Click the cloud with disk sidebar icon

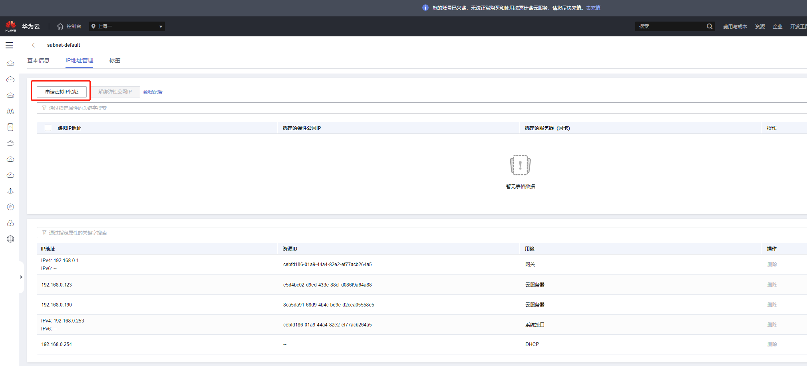tap(10, 95)
